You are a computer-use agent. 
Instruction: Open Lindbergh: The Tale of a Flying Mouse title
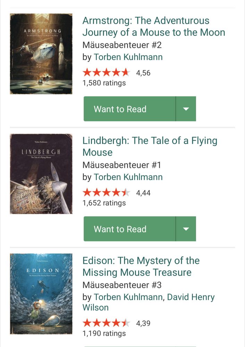[150, 146]
